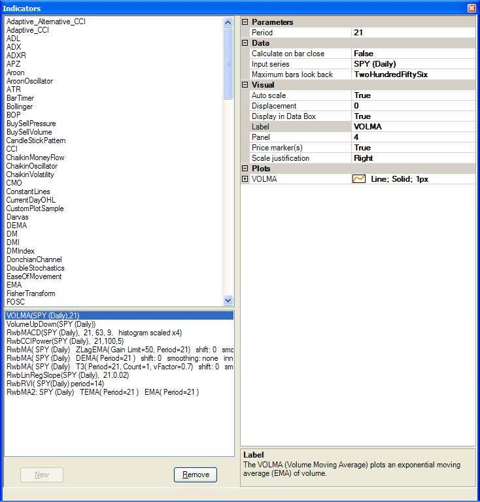480x502 pixels.
Task: Select the ChaikinVolatility indicator
Action: tap(30, 175)
